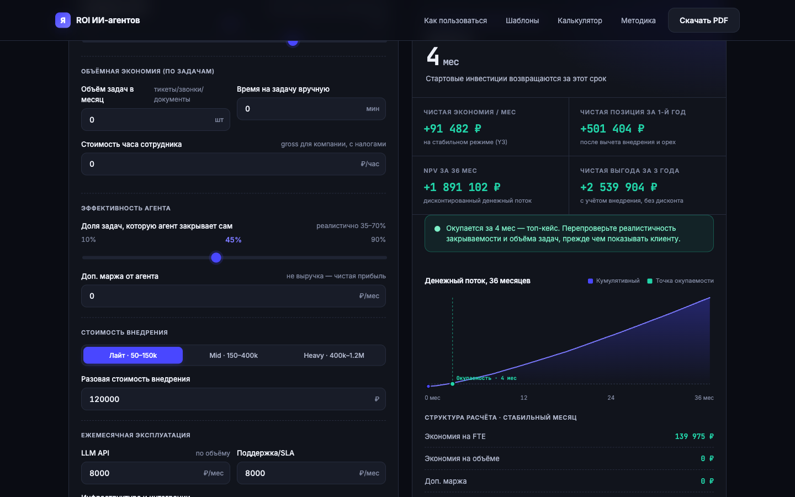Click the LLM API monthly cost field
Image resolution: width=795 pixels, height=497 pixels.
click(156, 473)
